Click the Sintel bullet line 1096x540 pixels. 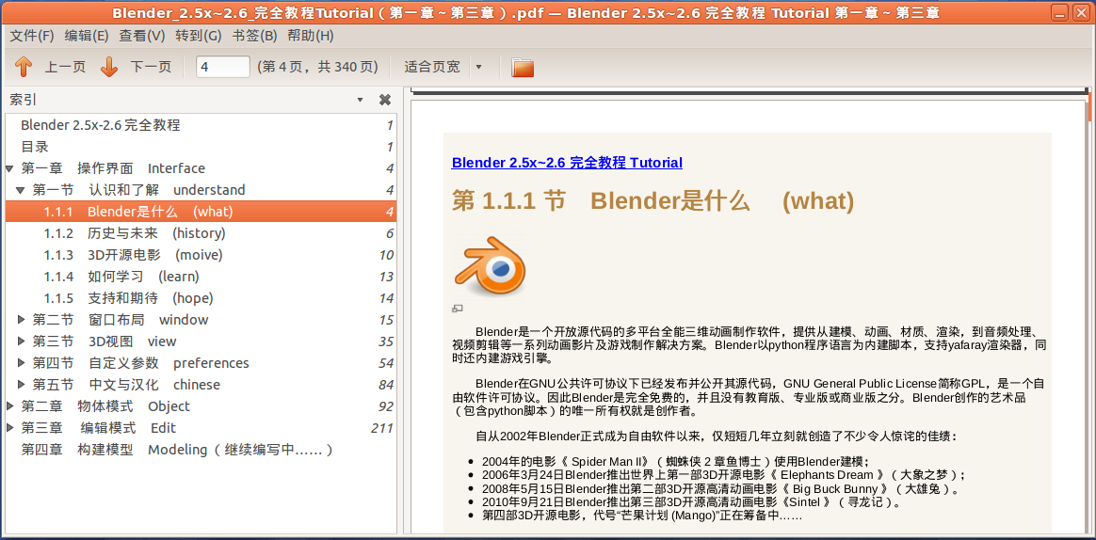coord(690,502)
